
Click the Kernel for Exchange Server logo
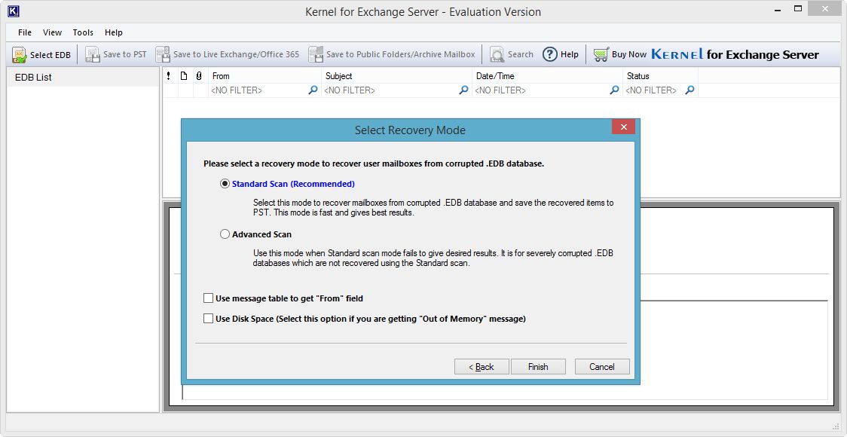(735, 54)
